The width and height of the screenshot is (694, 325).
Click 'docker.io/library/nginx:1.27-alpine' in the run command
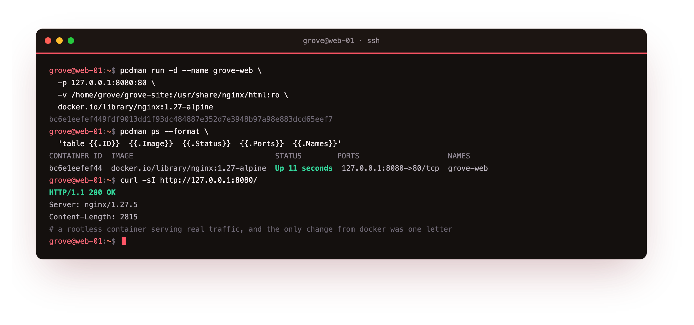(135, 107)
